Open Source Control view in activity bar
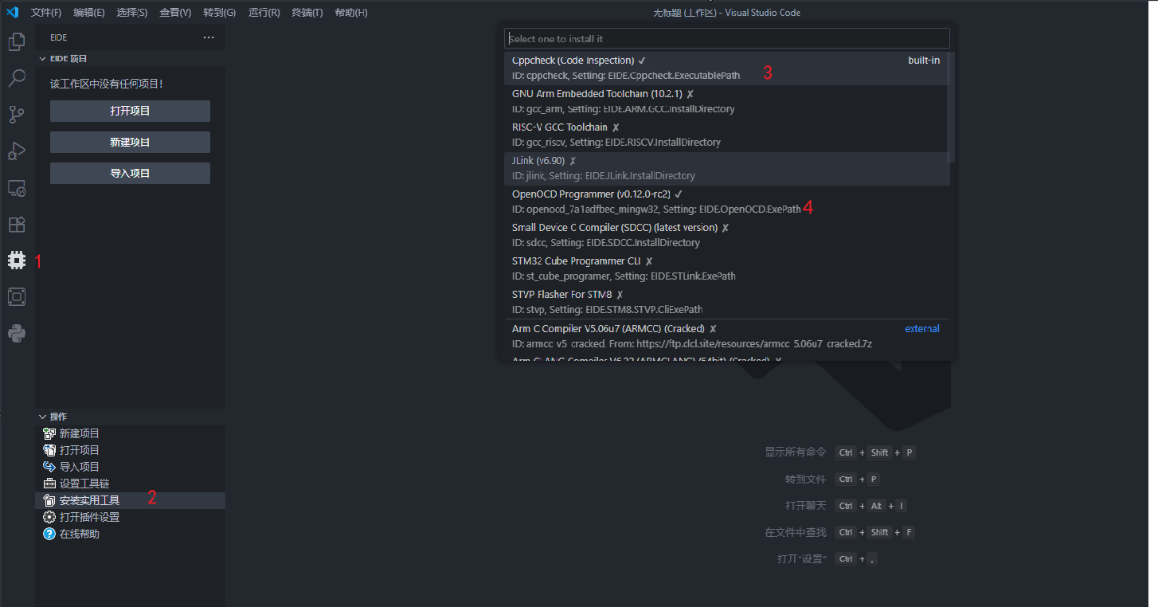The width and height of the screenshot is (1158, 607). pos(17,115)
